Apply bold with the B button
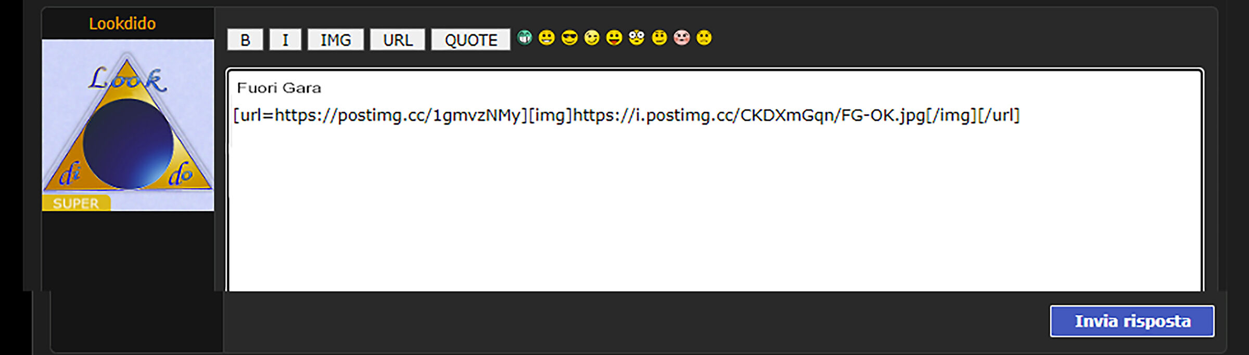The height and width of the screenshot is (355, 1249). (245, 40)
